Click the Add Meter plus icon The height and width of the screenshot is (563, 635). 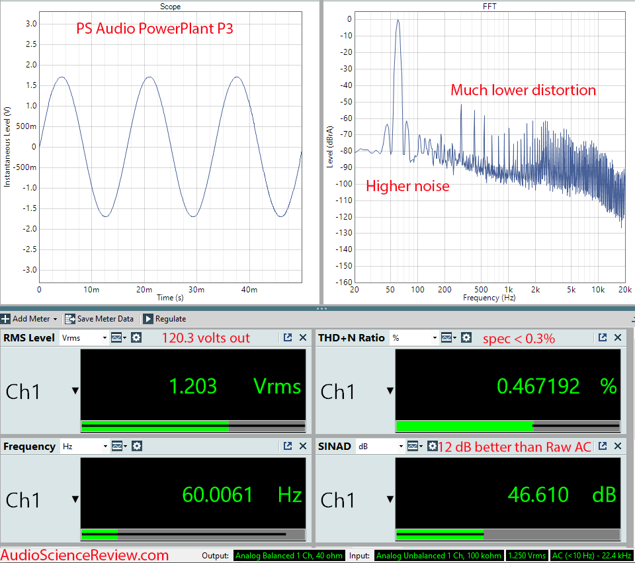pyautogui.click(x=5, y=319)
